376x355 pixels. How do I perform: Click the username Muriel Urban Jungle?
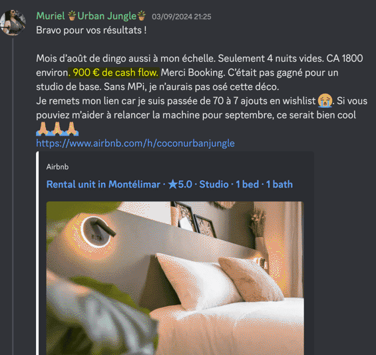tap(91, 16)
